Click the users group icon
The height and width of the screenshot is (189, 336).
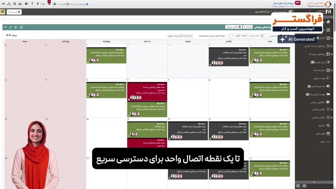click(x=20, y=4)
